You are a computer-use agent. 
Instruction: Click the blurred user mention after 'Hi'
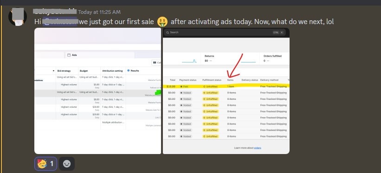pyautogui.click(x=60, y=22)
